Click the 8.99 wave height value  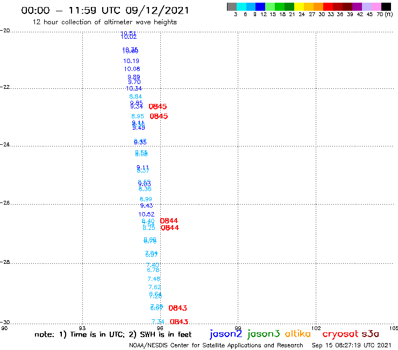tap(146, 199)
